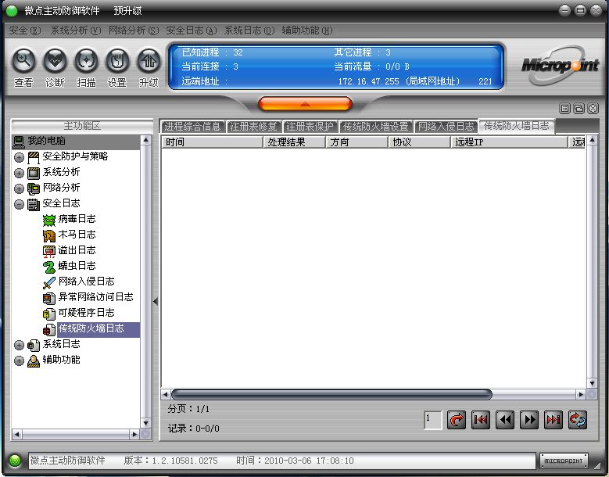Open 网络入侵日志 tree item
Screen dimensions: 609x477
[x=86, y=282]
